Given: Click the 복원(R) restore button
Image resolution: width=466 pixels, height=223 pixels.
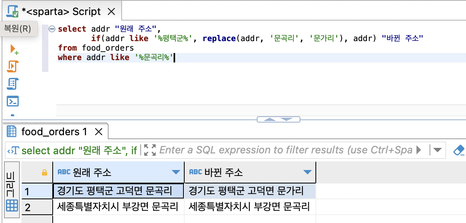Looking at the screenshot, I should (18, 28).
